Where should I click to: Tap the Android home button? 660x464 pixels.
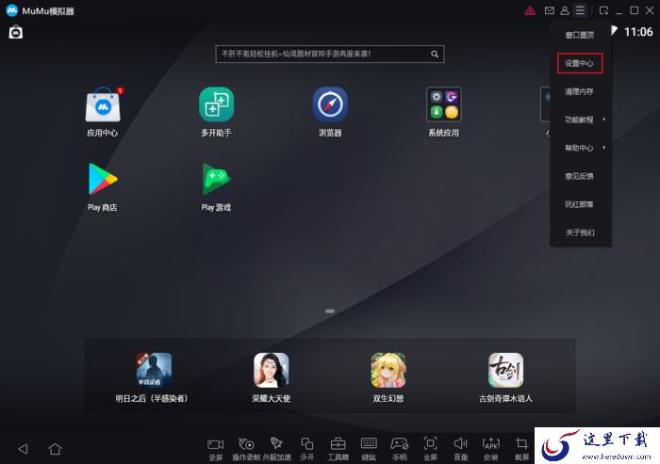click(55, 449)
